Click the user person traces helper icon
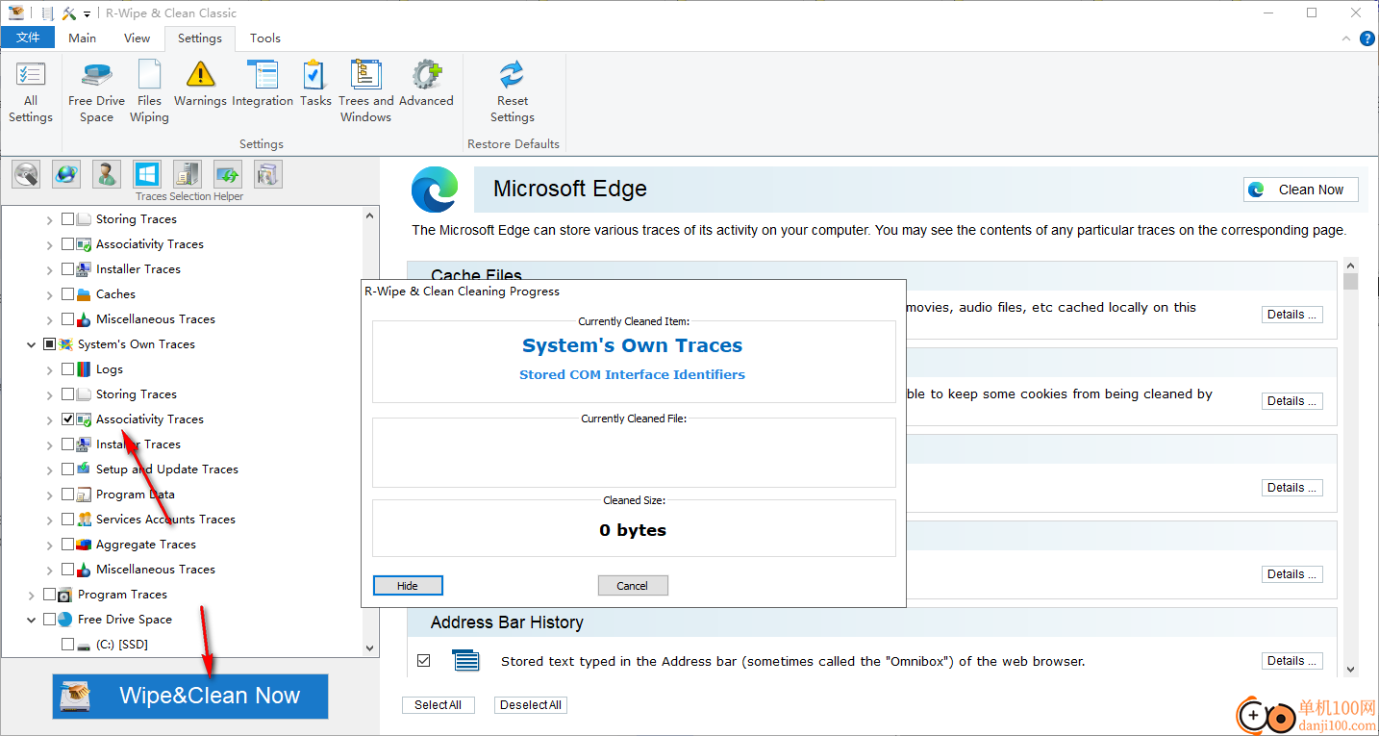 107,174
